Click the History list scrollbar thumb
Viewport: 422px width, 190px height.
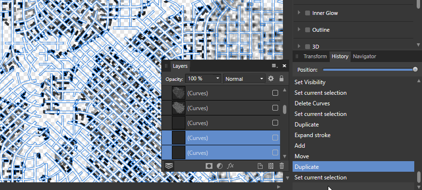pos(419,177)
